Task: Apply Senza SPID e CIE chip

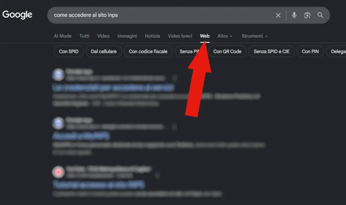Action: tap(271, 51)
